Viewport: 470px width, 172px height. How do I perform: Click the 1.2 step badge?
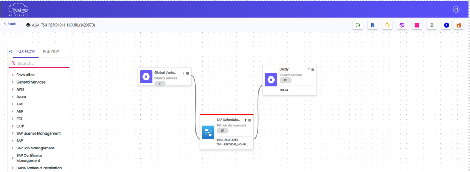click(222, 131)
